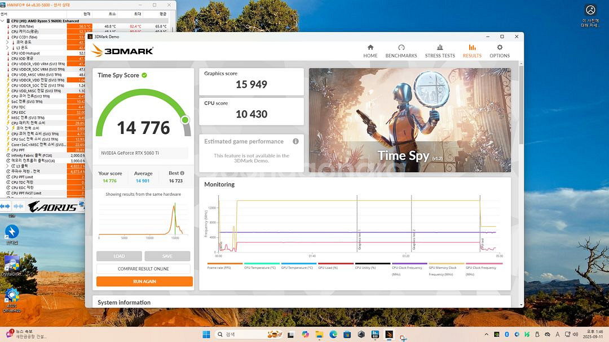609x342 pixels.
Task: Open the Home section in 3DMark
Action: tap(370, 51)
